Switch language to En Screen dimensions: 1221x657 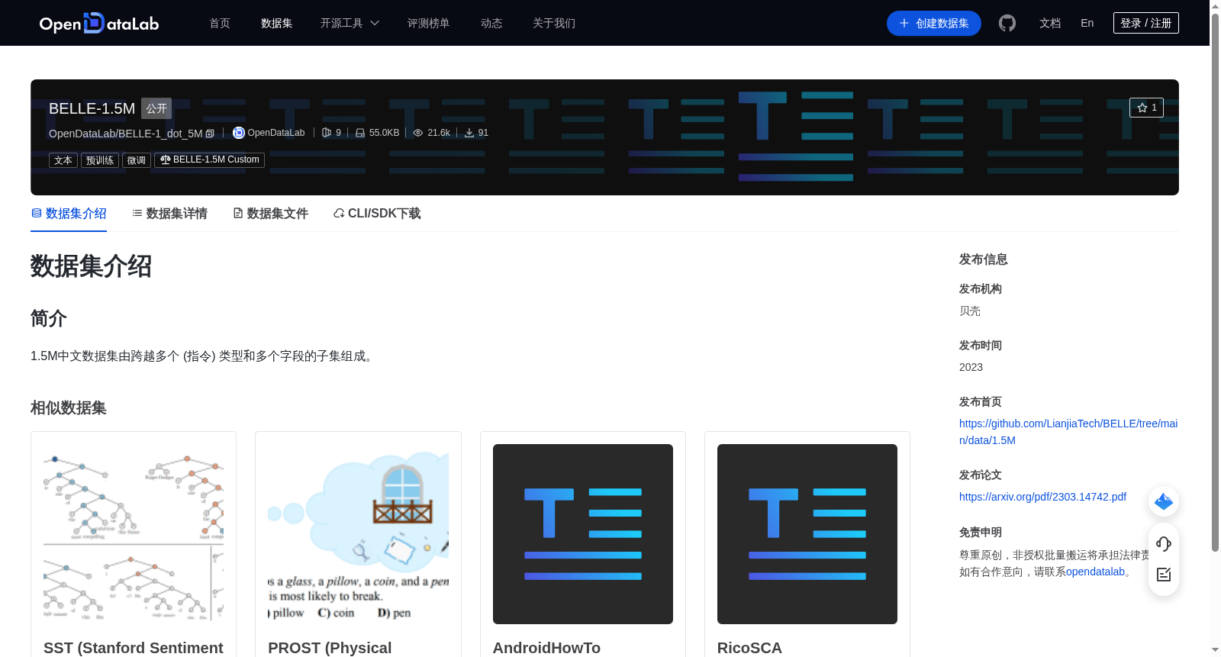1087,24
